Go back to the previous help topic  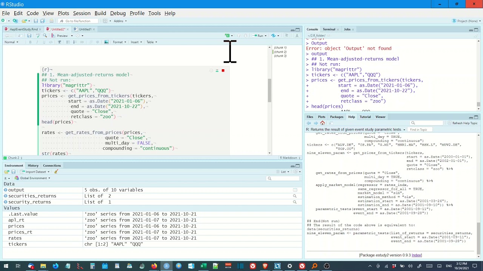[309, 123]
